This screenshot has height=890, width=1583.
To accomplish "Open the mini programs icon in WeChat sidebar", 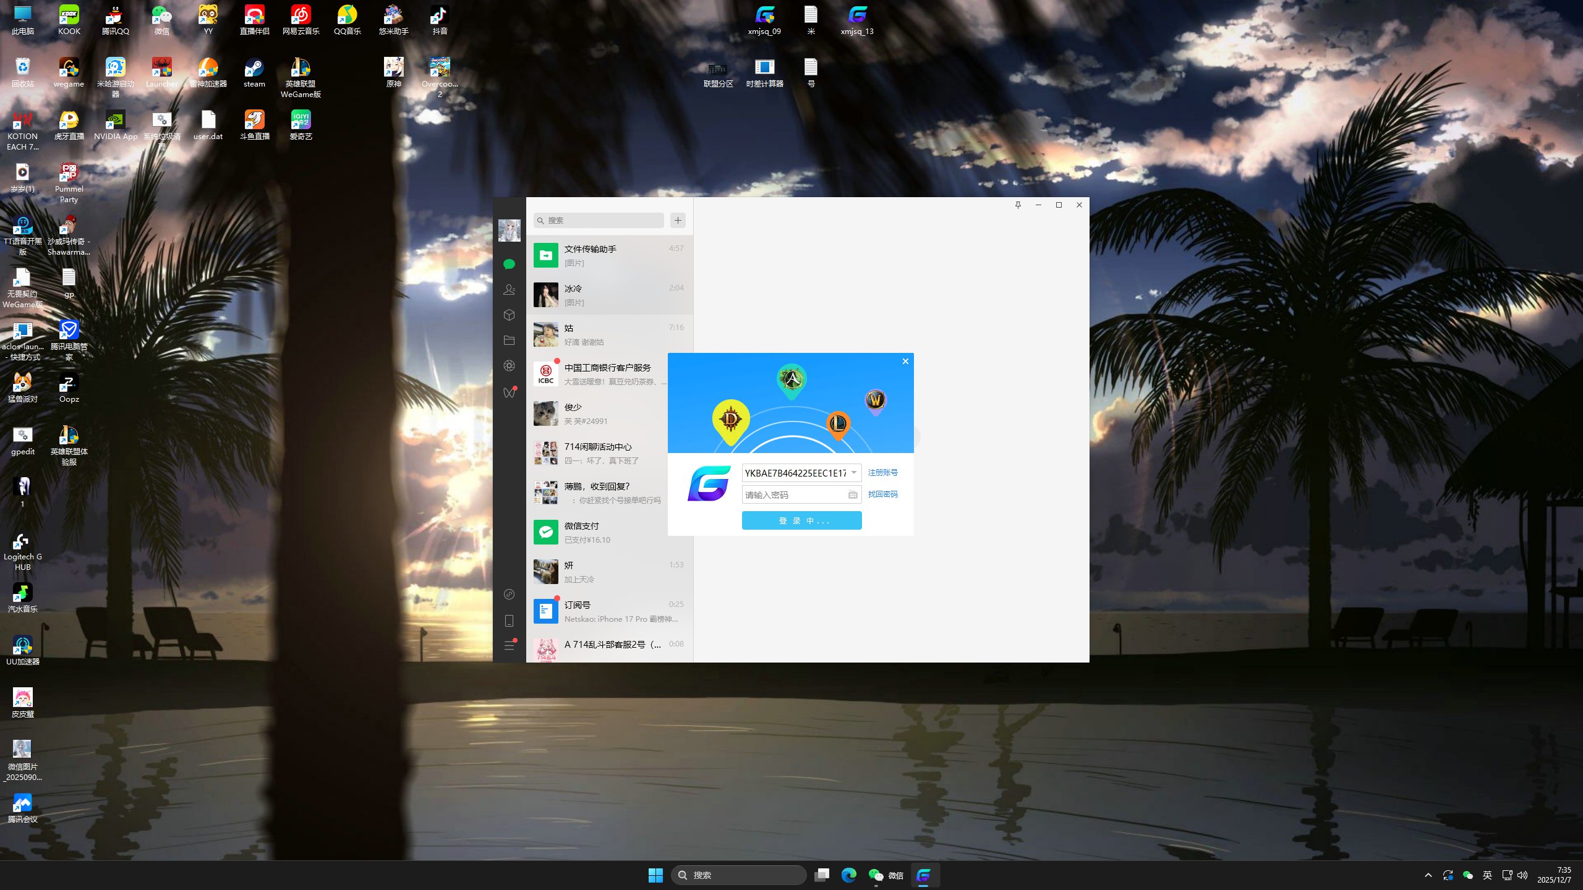I will point(509,595).
